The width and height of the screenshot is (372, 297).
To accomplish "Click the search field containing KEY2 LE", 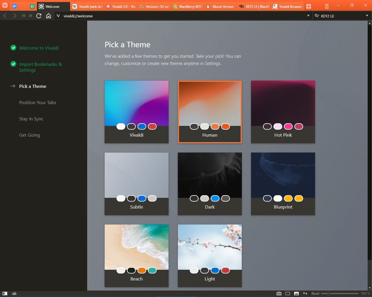I will pos(342,16).
